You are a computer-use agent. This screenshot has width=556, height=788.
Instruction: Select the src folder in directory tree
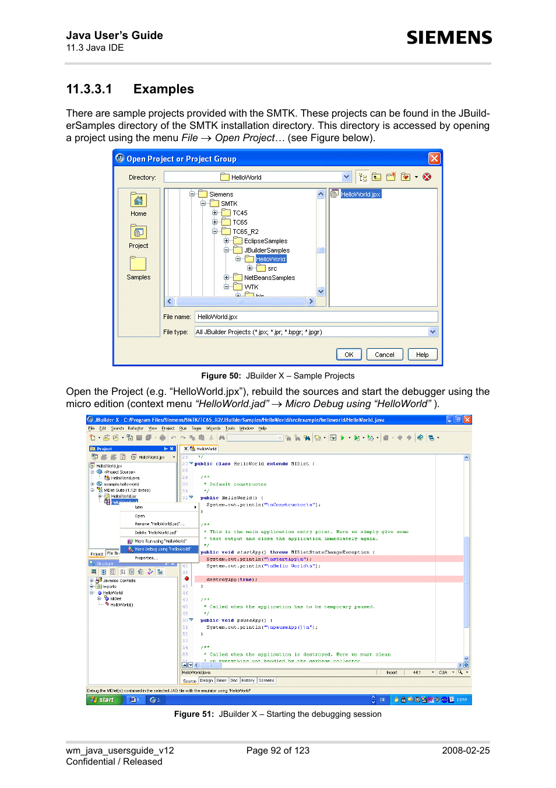pyautogui.click(x=272, y=268)
